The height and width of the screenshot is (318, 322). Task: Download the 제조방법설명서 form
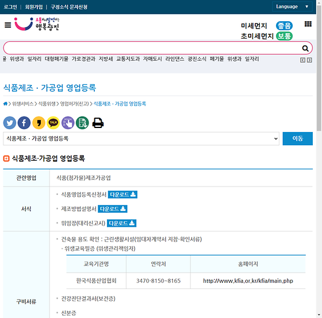click(x=113, y=209)
